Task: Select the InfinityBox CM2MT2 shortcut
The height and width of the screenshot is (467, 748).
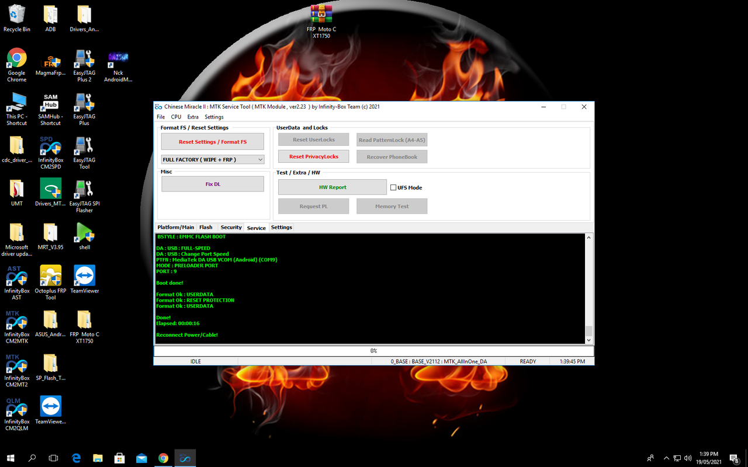Action: [x=17, y=371]
